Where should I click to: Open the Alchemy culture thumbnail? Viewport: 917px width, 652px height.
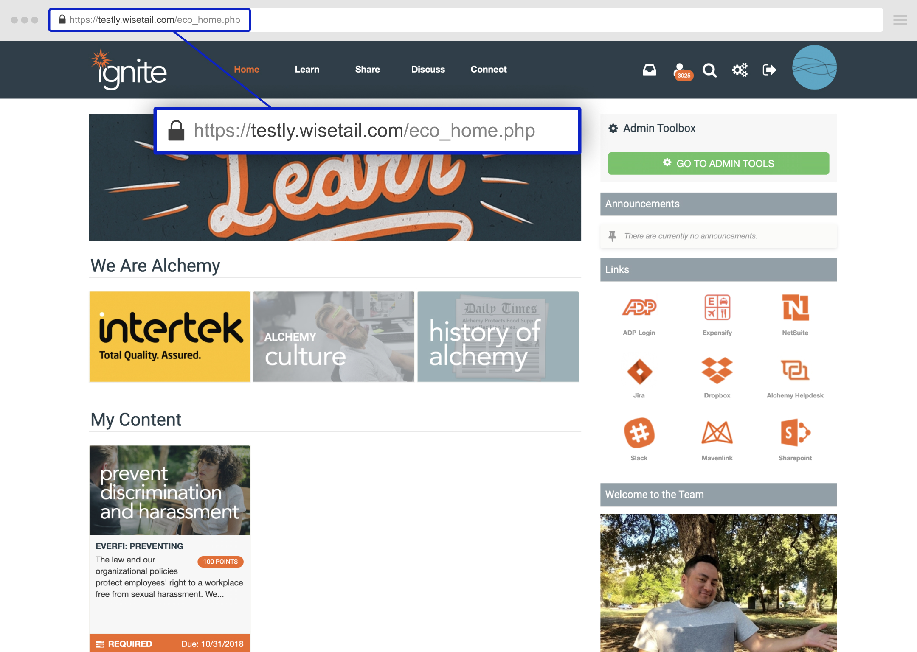click(334, 336)
